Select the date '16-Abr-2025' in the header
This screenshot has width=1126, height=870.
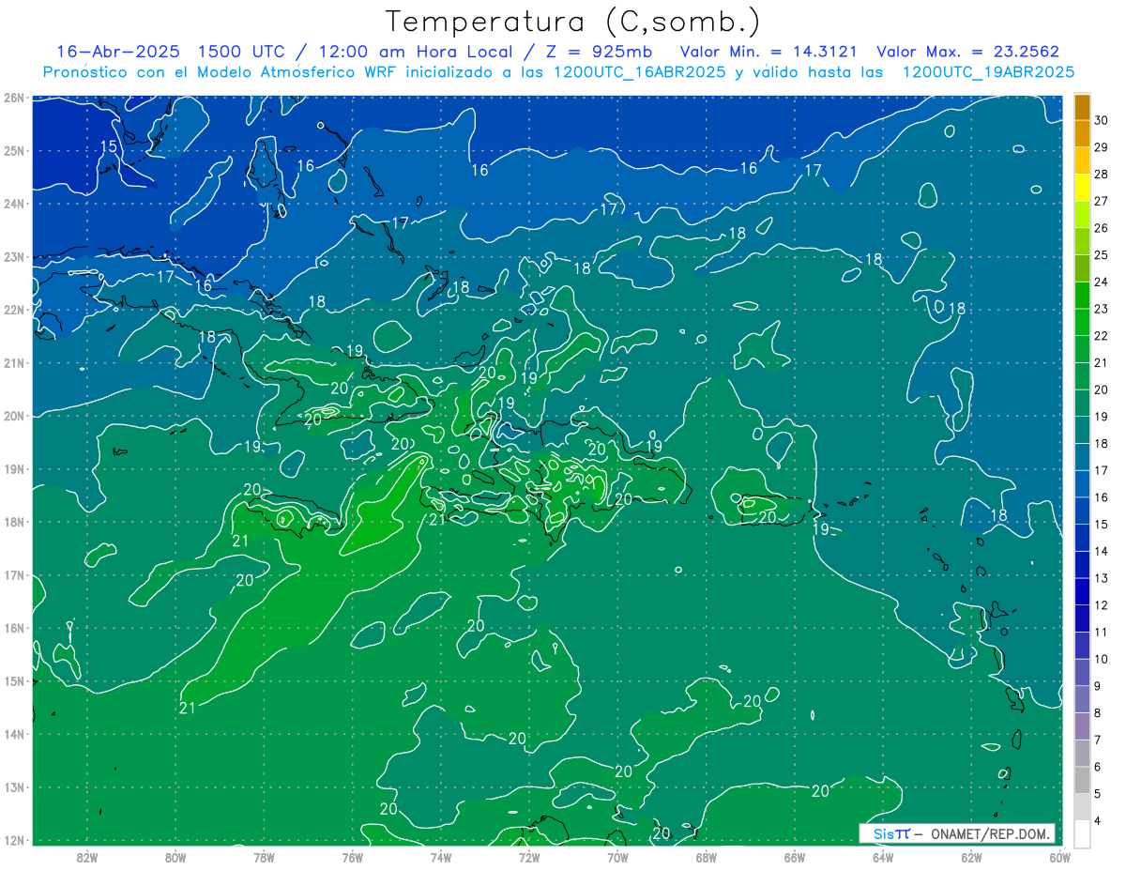[118, 52]
